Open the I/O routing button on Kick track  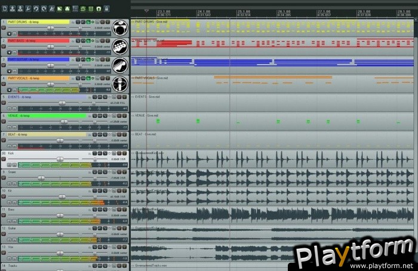tap(94, 153)
